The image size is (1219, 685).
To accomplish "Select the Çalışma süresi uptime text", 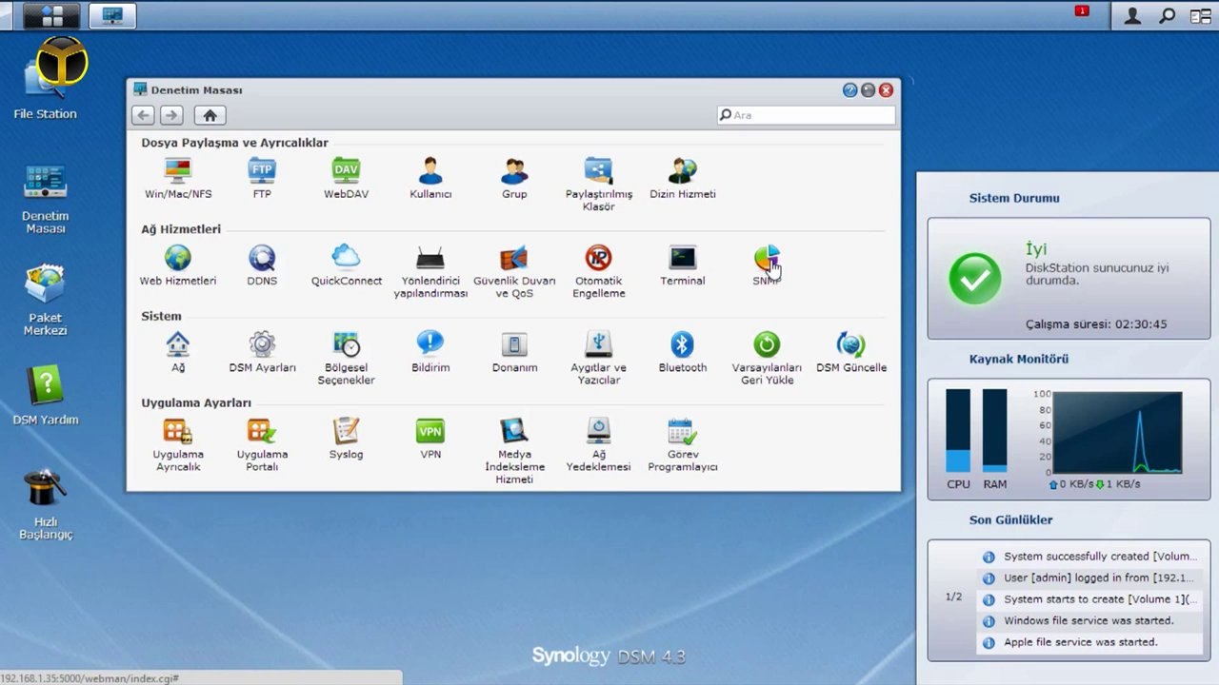I will pyautogui.click(x=1096, y=324).
